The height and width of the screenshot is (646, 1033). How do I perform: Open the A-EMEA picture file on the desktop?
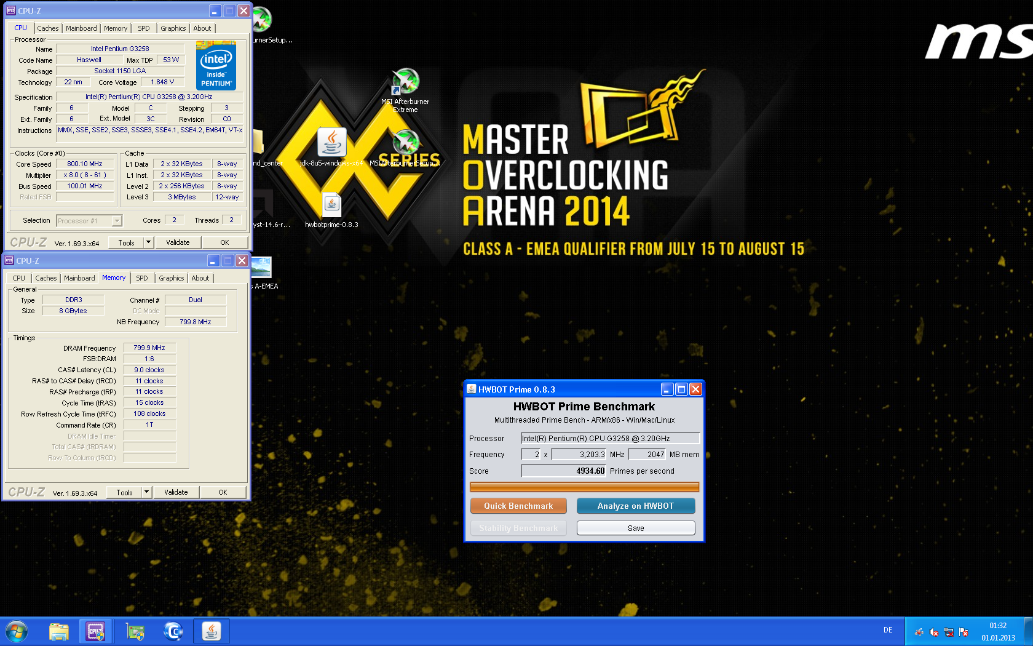[x=261, y=273]
